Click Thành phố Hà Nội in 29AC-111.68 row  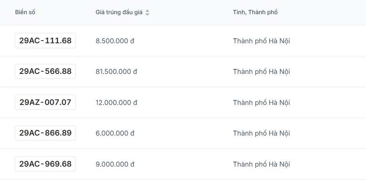[x=261, y=41]
